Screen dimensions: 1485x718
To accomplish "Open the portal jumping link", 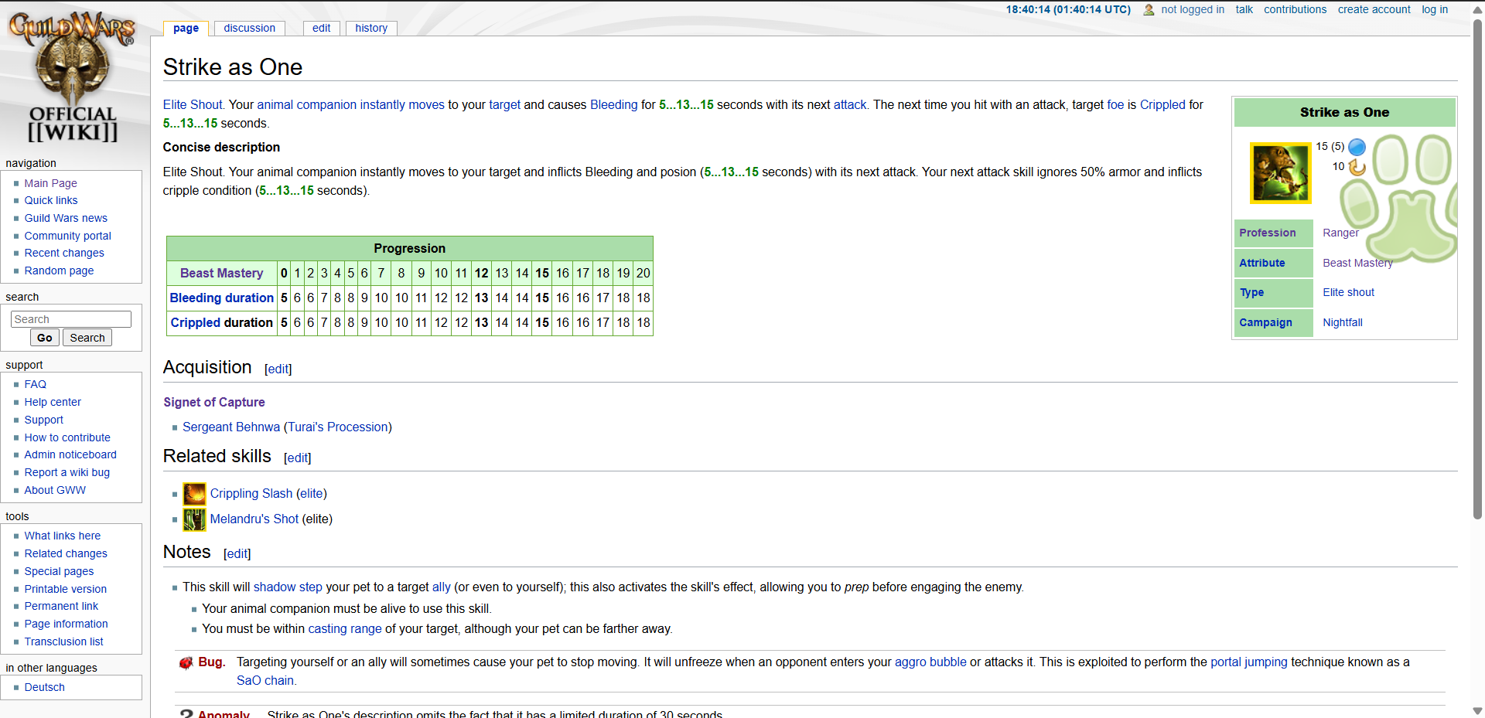I will tap(1248, 662).
